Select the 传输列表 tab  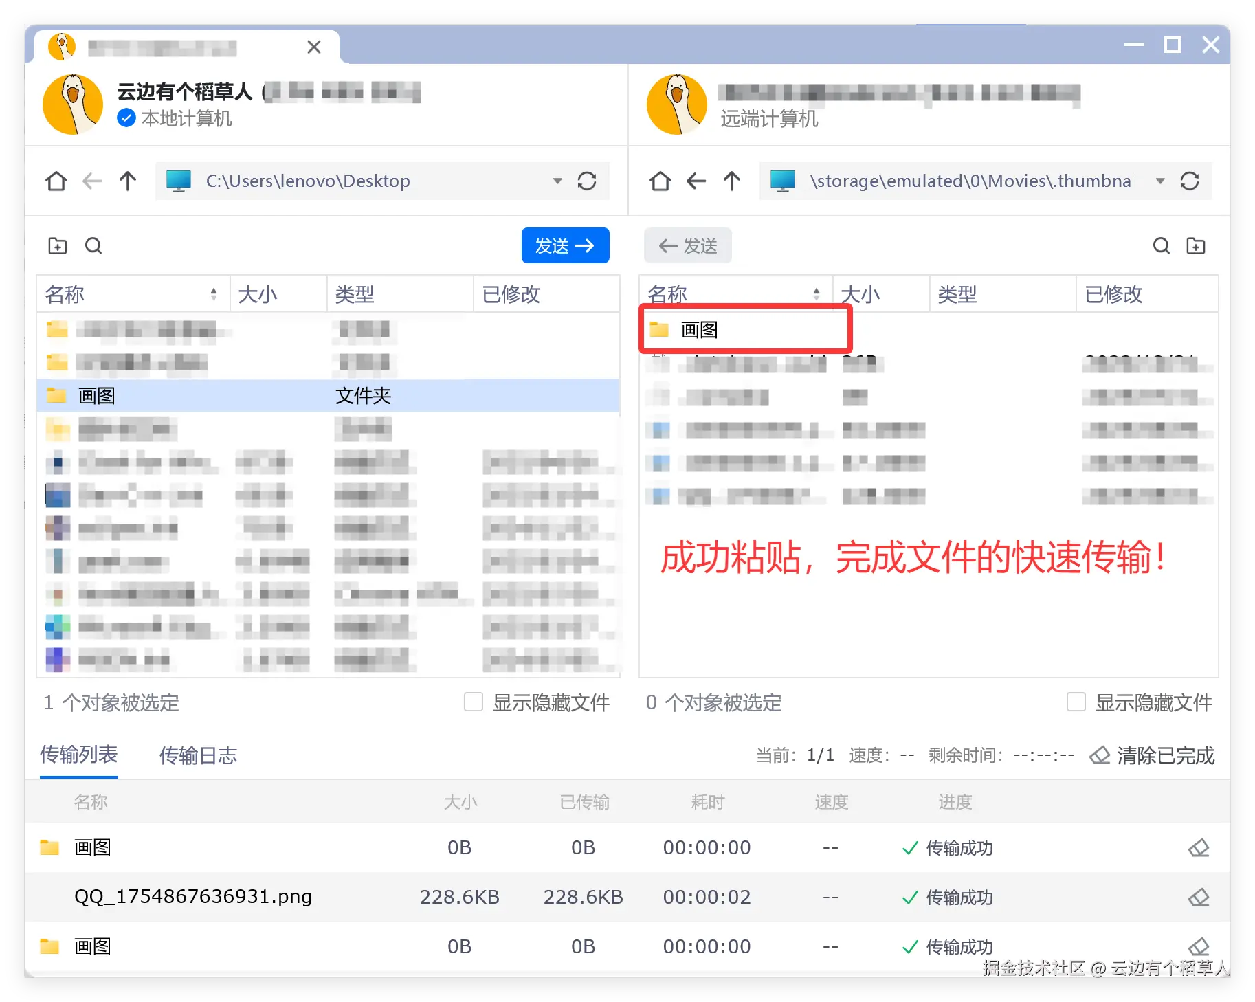79,755
